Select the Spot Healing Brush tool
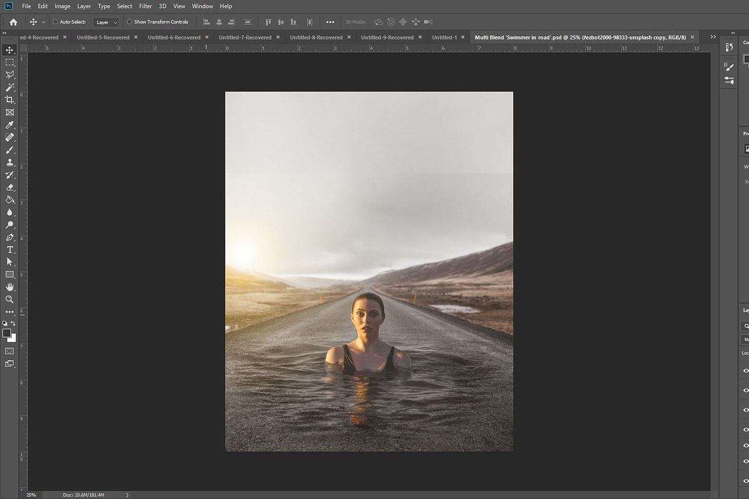 (x=9, y=137)
